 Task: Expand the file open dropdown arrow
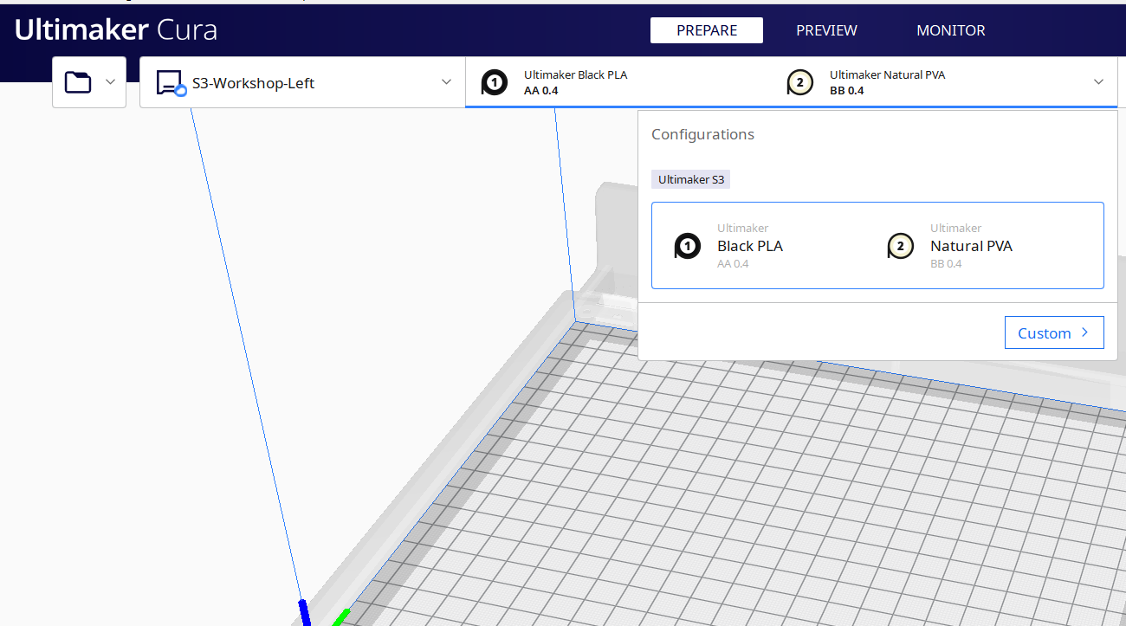(111, 81)
